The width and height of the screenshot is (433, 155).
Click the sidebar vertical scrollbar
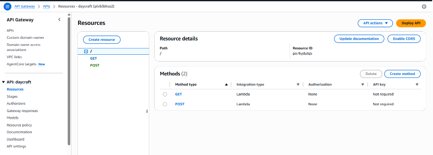point(69,81)
